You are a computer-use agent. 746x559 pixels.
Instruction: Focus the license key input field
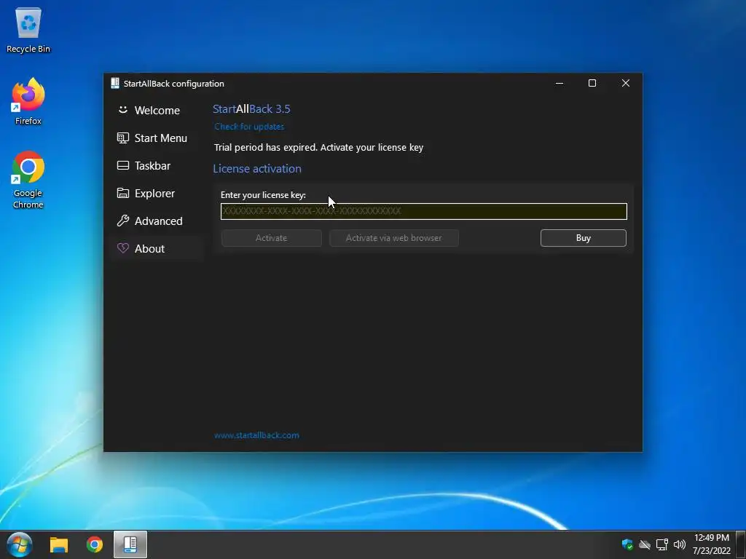click(x=423, y=211)
